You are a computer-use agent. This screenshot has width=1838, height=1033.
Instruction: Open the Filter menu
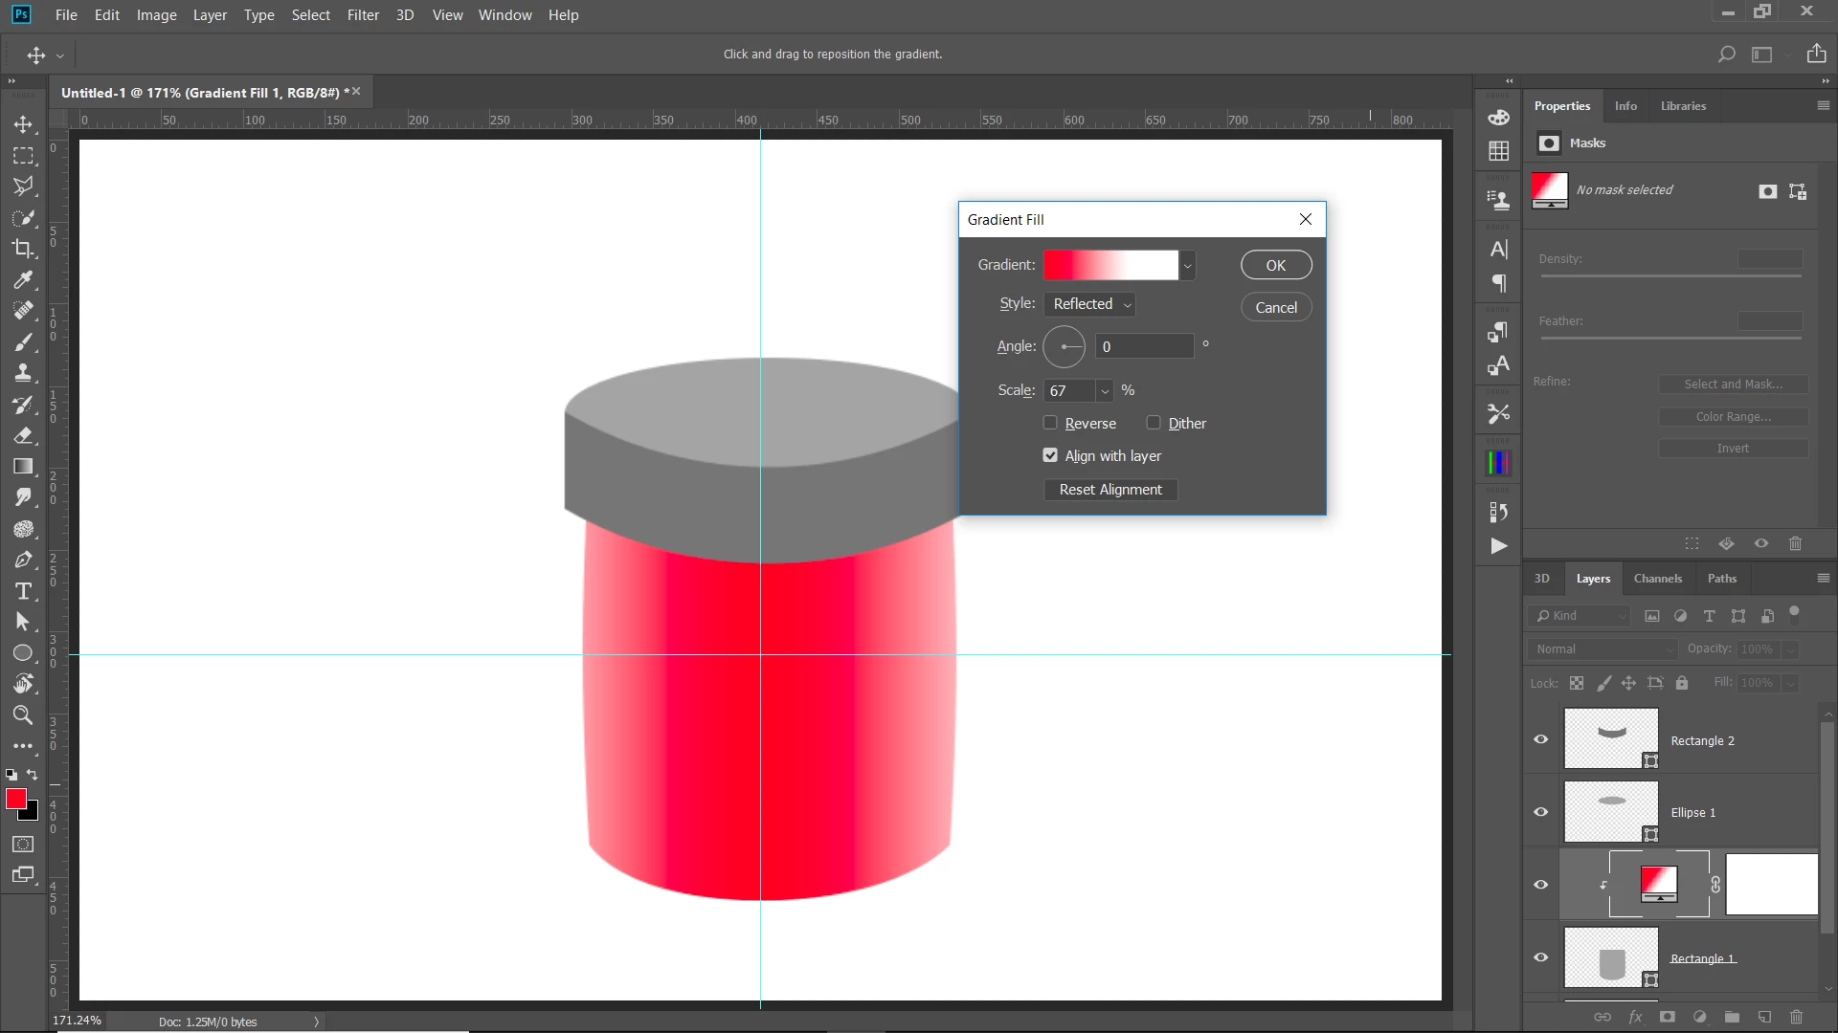coord(363,15)
